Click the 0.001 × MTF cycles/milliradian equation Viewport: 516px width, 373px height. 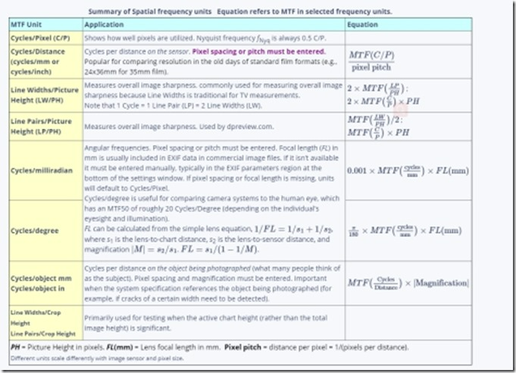pos(419,171)
